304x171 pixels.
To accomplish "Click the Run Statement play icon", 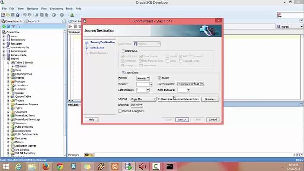I will (70, 27).
